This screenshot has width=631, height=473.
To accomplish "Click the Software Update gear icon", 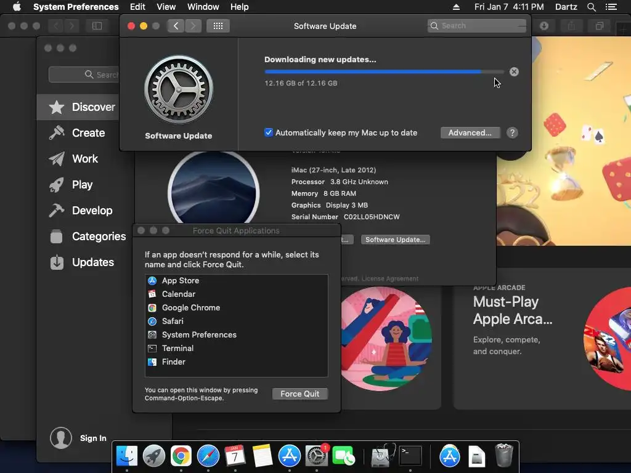I will pos(179,90).
